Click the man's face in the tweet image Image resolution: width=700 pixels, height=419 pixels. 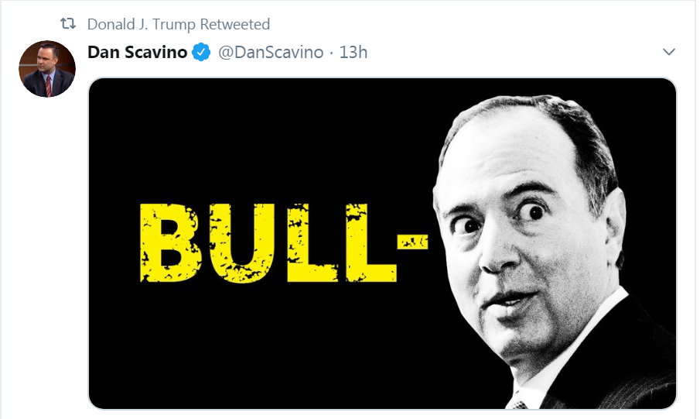pos(534,248)
